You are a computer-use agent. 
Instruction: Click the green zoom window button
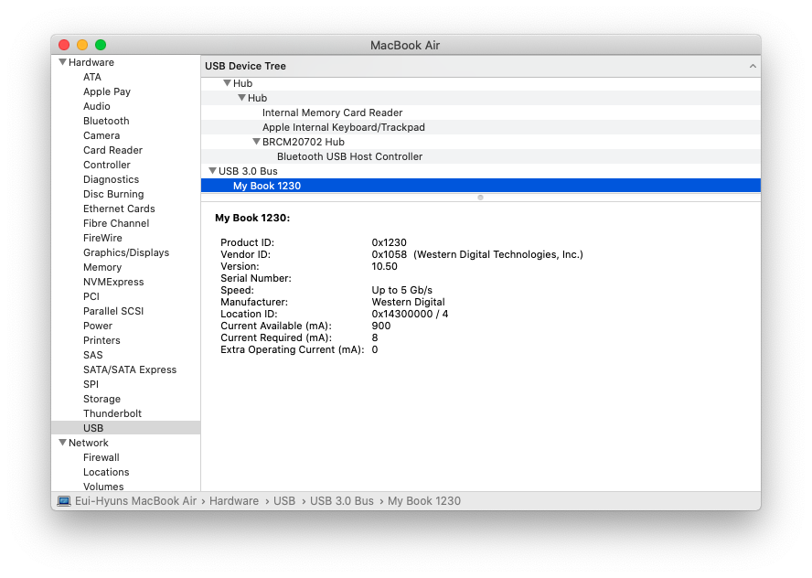click(x=101, y=45)
